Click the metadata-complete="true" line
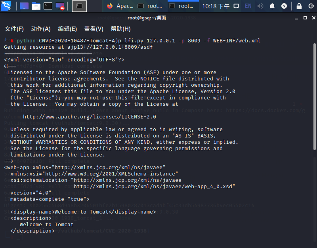 pyautogui.click(x=50, y=199)
